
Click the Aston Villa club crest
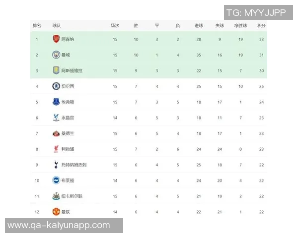coord(56,71)
